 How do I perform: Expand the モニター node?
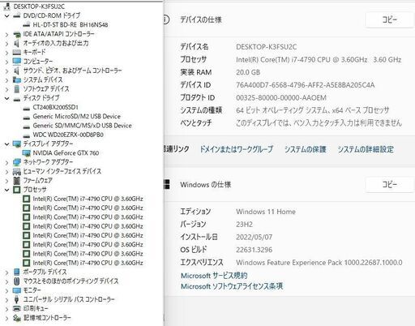pyautogui.click(x=7, y=290)
